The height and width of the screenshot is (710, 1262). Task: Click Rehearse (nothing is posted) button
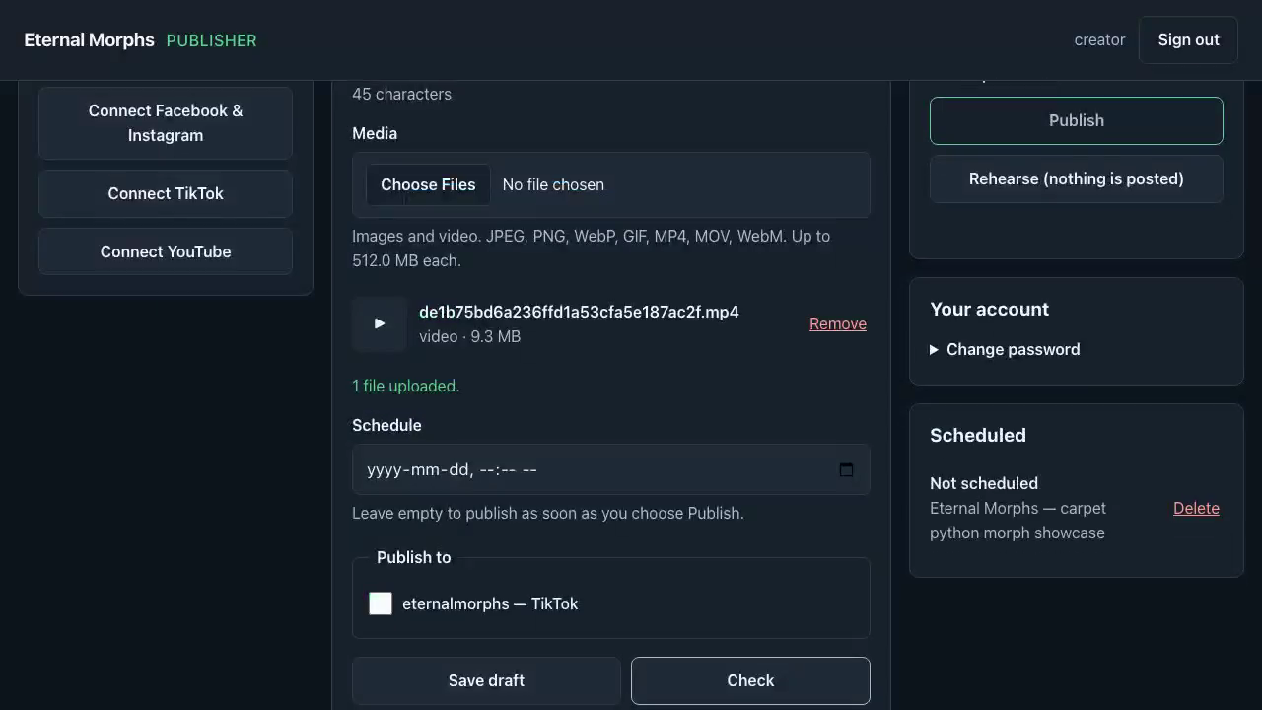(x=1077, y=178)
